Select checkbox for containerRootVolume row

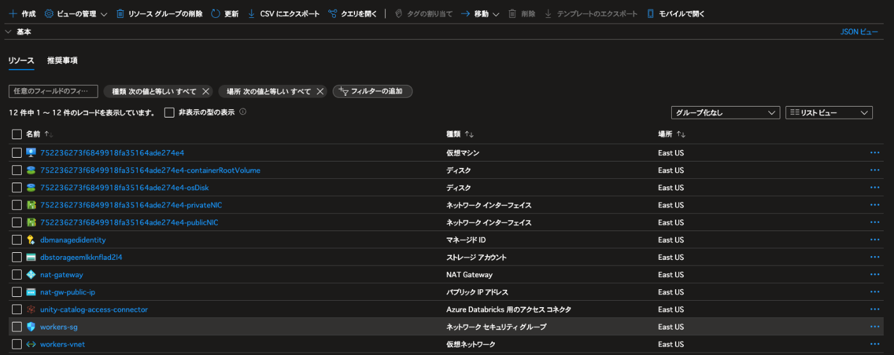17,170
